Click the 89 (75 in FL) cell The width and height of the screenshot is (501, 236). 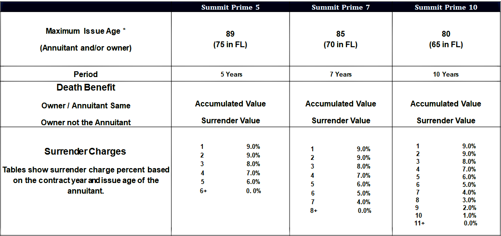tap(230, 39)
